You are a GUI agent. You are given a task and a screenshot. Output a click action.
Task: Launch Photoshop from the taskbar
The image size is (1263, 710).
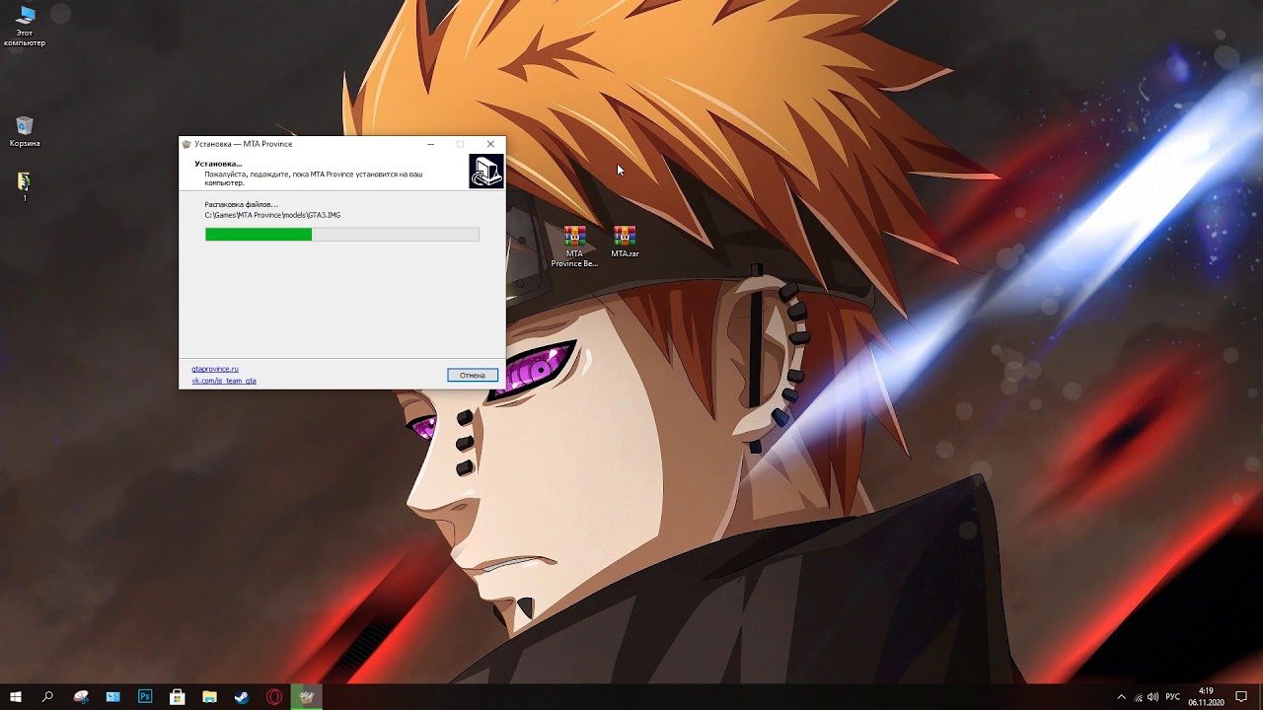tap(145, 697)
